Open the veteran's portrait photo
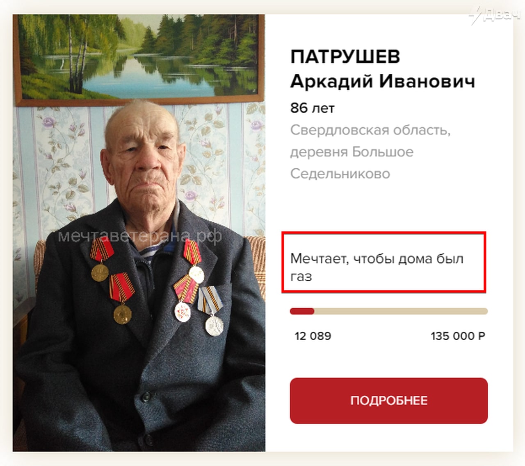Viewport: 525px width, 466px height. 139,233
